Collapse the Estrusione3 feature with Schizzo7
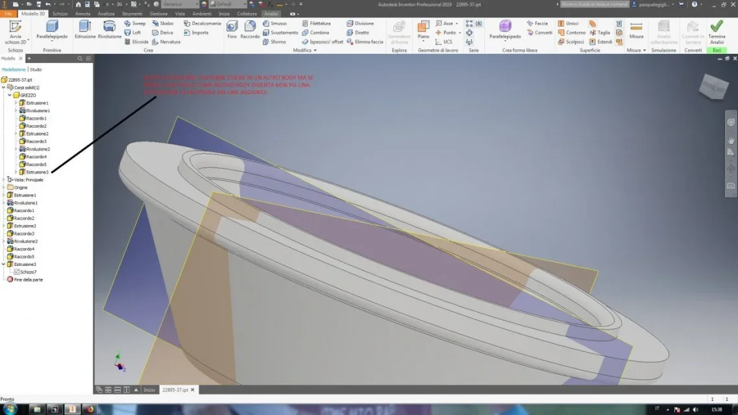 (x=4, y=264)
